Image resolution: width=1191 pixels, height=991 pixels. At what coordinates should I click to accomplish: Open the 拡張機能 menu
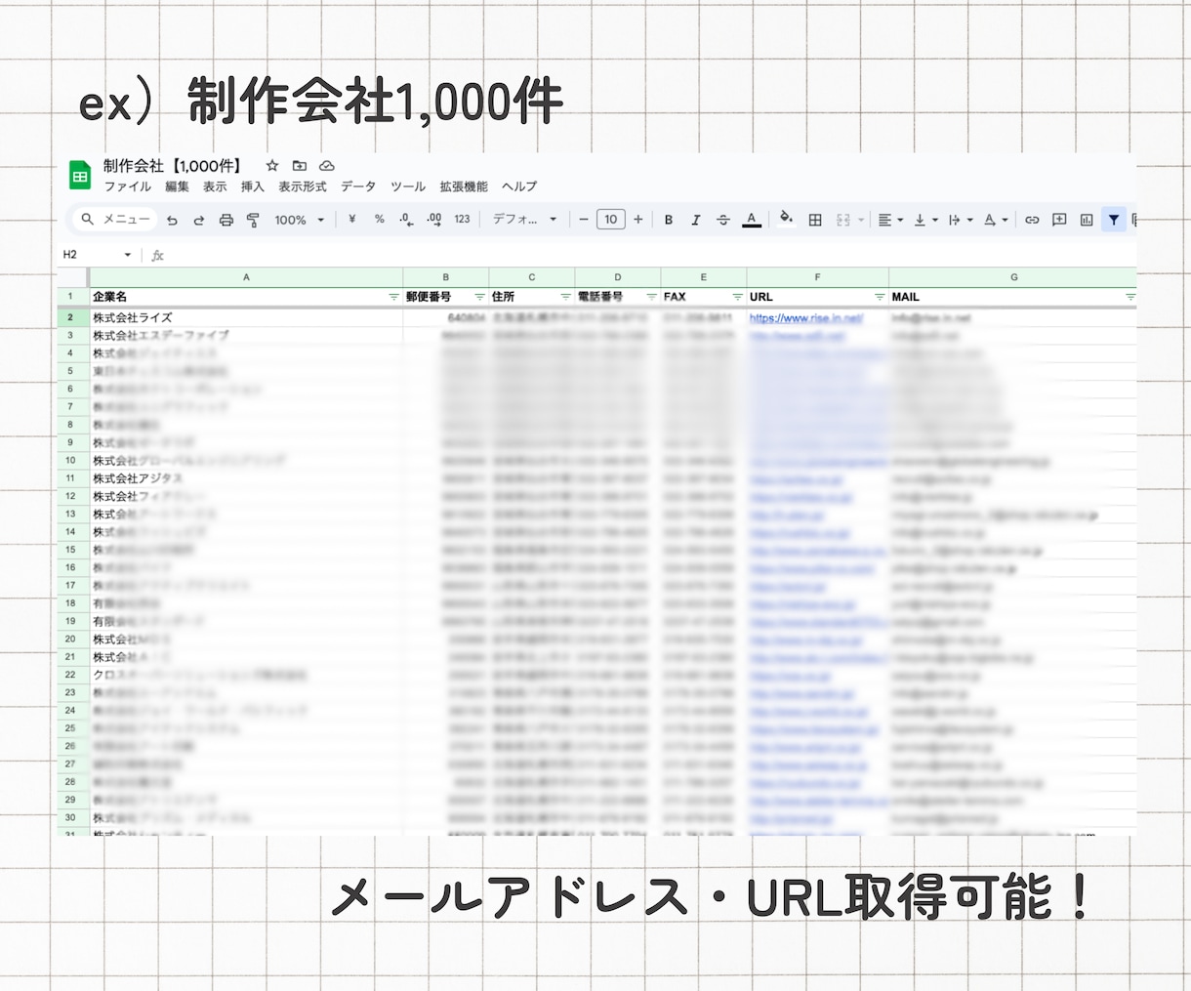click(464, 186)
